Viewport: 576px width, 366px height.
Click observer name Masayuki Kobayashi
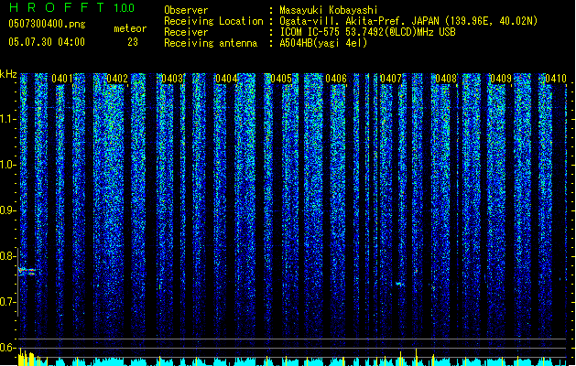click(x=329, y=10)
